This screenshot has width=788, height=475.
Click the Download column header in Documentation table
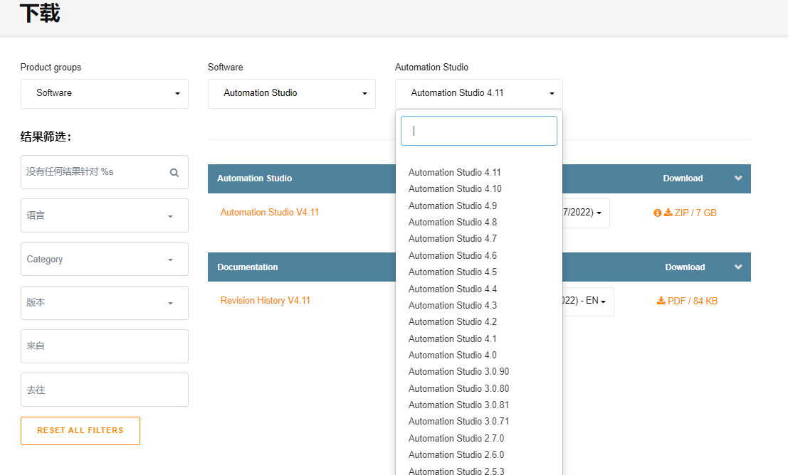(685, 267)
